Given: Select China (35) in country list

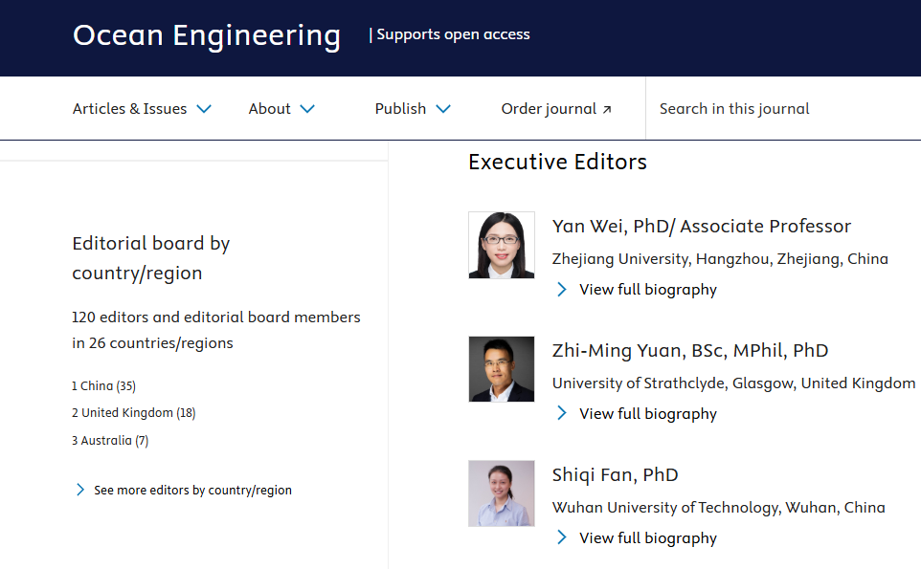Looking at the screenshot, I should pos(104,386).
